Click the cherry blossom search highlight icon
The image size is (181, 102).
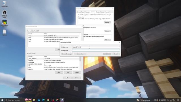28,100
